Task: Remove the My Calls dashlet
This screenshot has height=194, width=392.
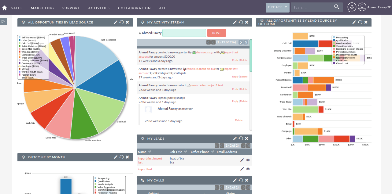Action: (246, 180)
